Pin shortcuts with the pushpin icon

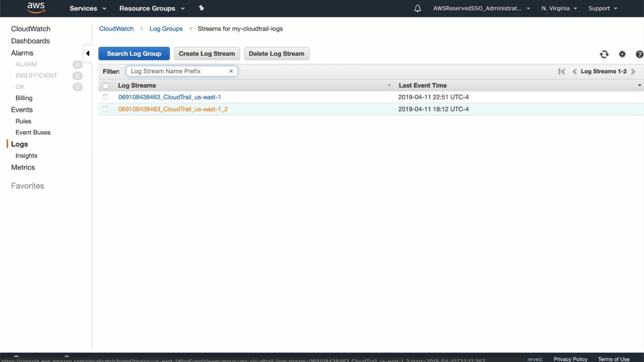click(202, 8)
